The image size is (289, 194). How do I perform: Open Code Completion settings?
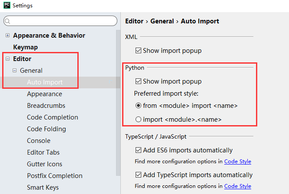click(52, 117)
